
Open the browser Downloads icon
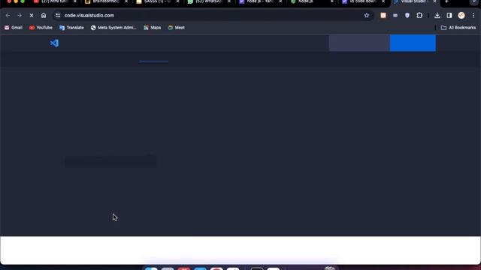pos(437,15)
